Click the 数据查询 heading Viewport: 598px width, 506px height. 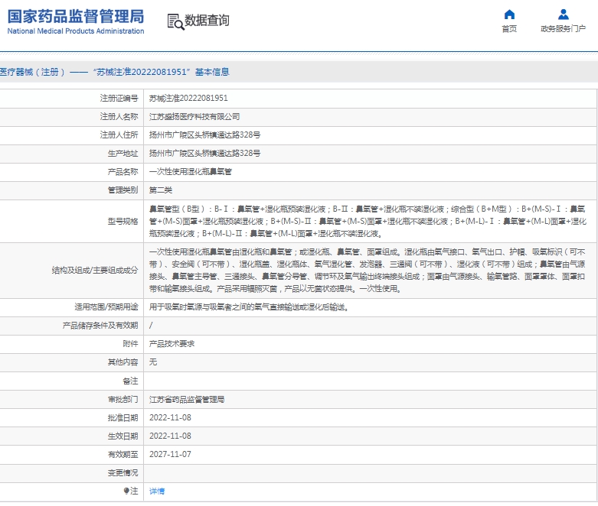tap(207, 21)
